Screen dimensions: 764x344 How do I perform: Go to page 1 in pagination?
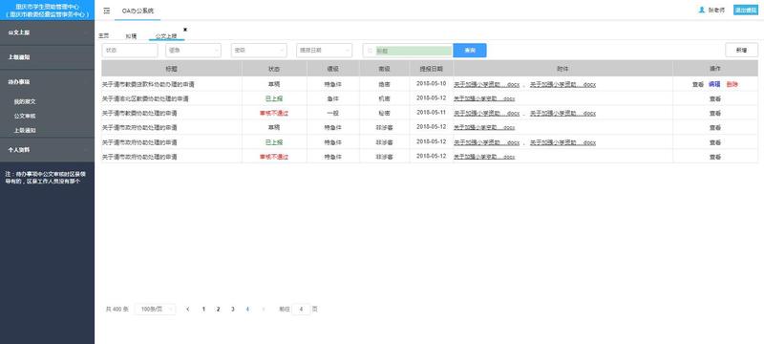[x=203, y=309]
